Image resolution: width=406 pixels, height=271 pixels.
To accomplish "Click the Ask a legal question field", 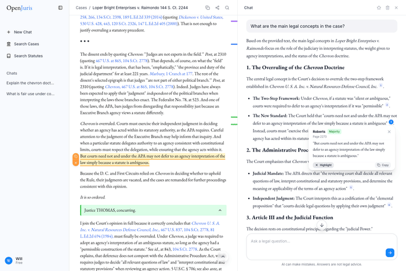I will coord(313,241).
